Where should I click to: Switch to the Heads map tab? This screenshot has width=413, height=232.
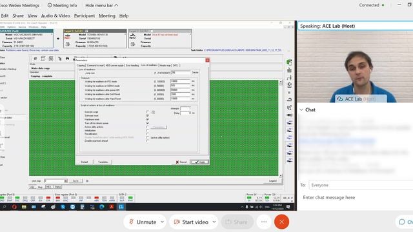coord(165,65)
